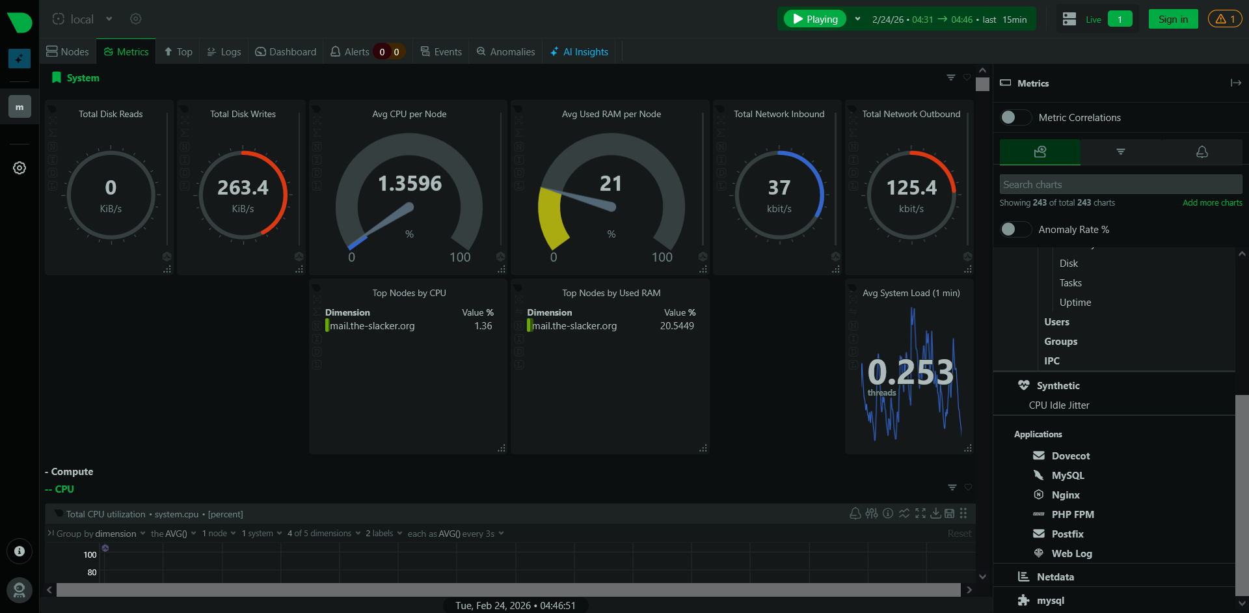Screen dimensions: 1249x613
Task: Click the AI sparkle icon in left sidebar
Action: 20,59
